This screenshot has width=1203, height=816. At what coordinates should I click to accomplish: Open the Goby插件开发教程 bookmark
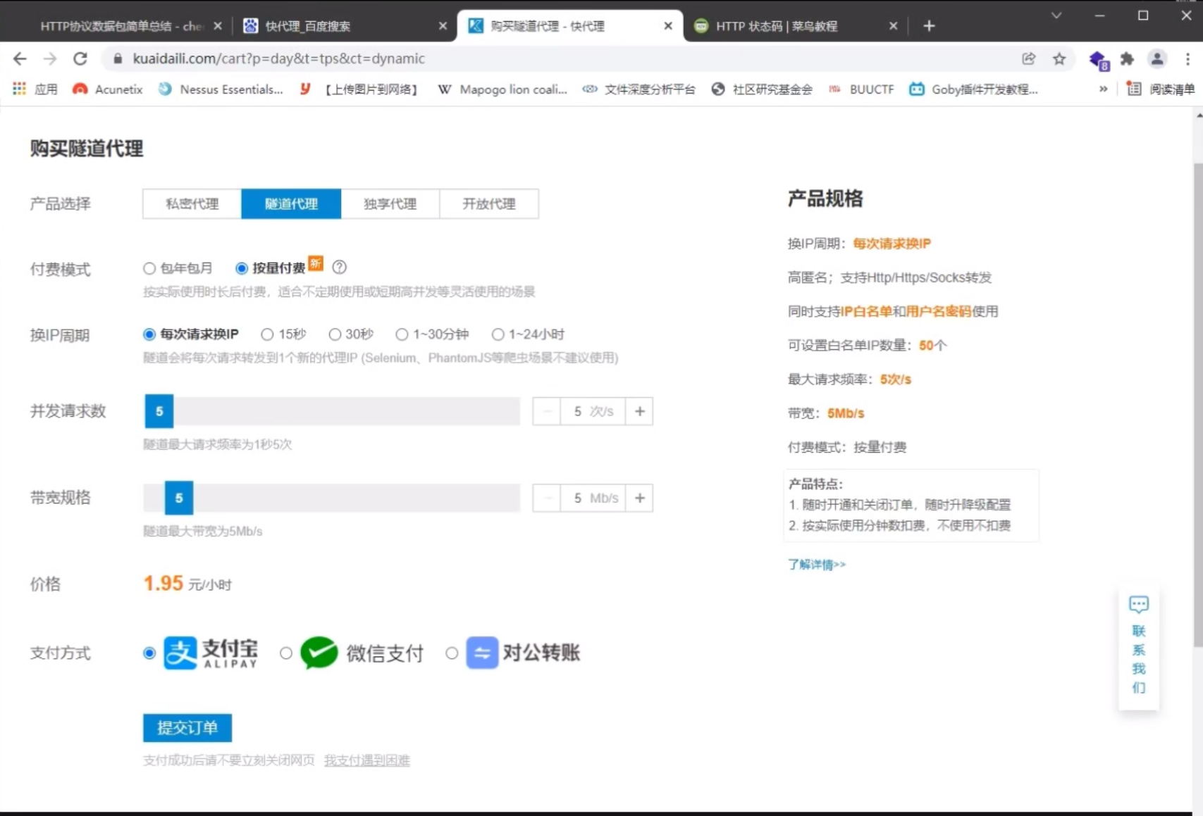973,89
